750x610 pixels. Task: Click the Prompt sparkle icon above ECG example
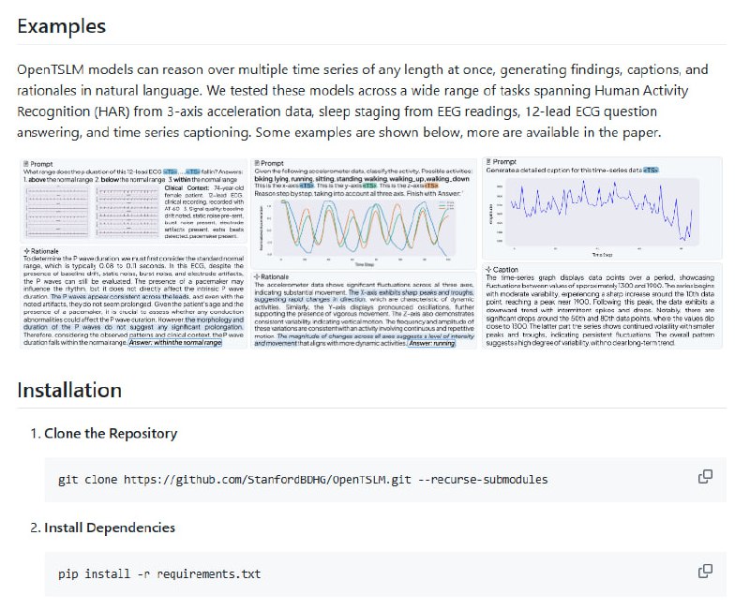[x=23, y=163]
